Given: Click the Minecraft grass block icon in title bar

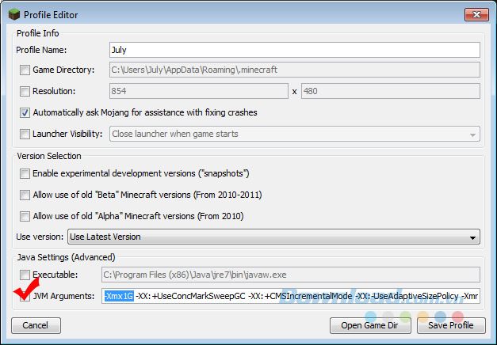Looking at the screenshot, I should click(14, 14).
